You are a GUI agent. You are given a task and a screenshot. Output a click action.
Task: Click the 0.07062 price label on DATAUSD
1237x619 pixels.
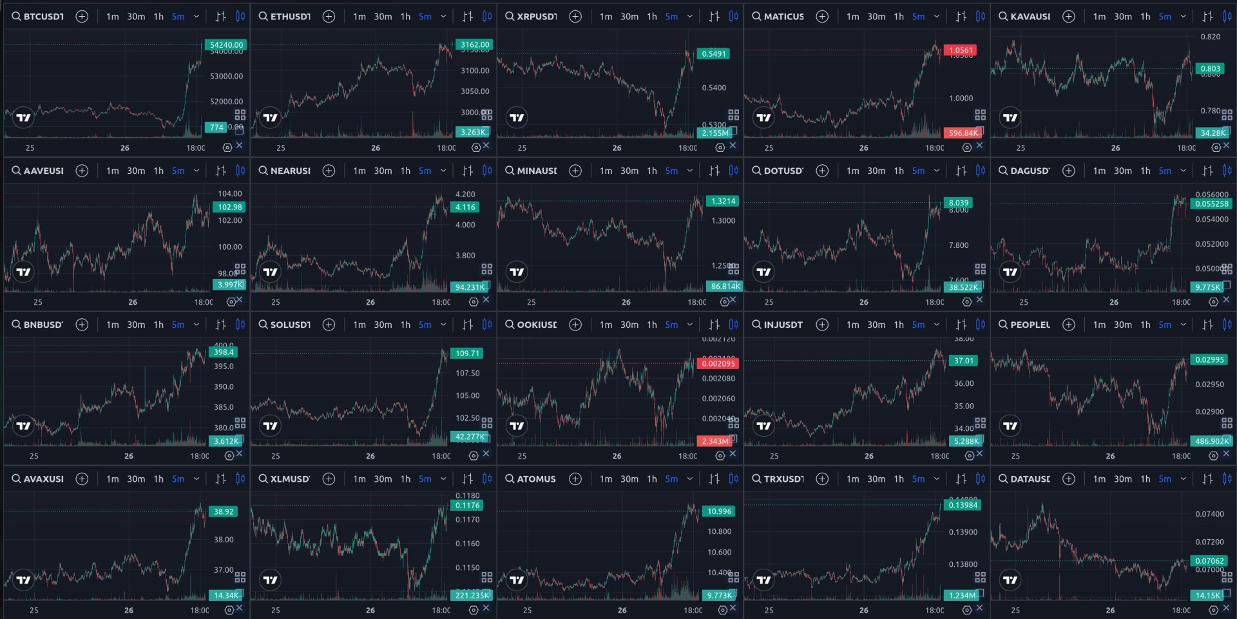pyautogui.click(x=1209, y=561)
